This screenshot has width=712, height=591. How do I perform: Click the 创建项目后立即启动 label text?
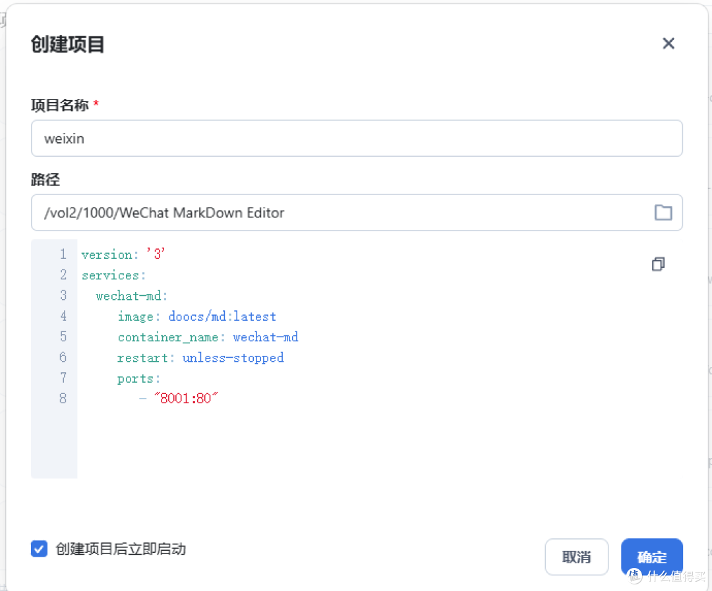121,549
